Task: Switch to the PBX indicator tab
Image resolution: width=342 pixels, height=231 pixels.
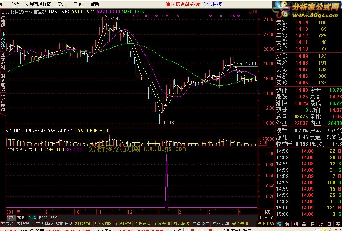Action: pos(53,218)
